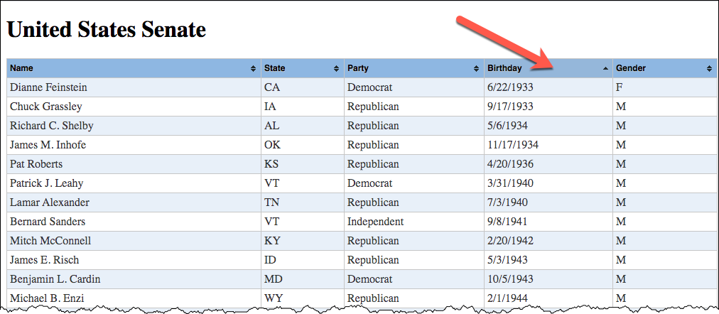Click the Gender column sort arrows icon
The width and height of the screenshot is (719, 314).
point(709,68)
